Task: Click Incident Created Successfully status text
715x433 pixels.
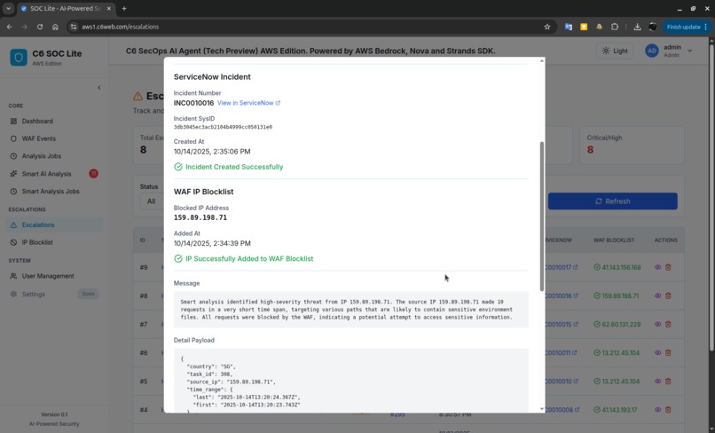Action: coord(234,167)
